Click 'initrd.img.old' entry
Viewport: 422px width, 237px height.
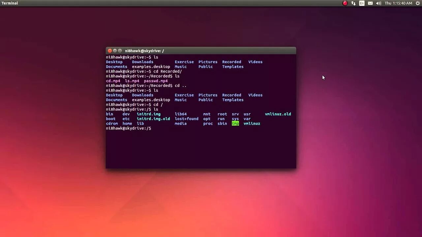(153, 119)
